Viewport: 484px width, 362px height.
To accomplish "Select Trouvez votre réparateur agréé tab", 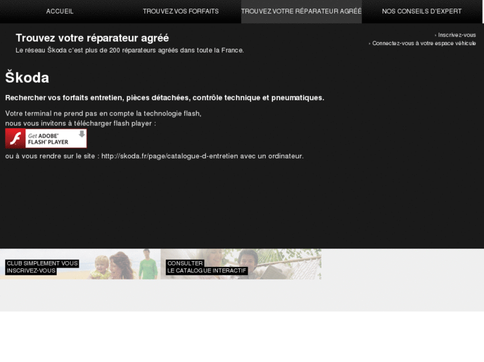I will [302, 11].
